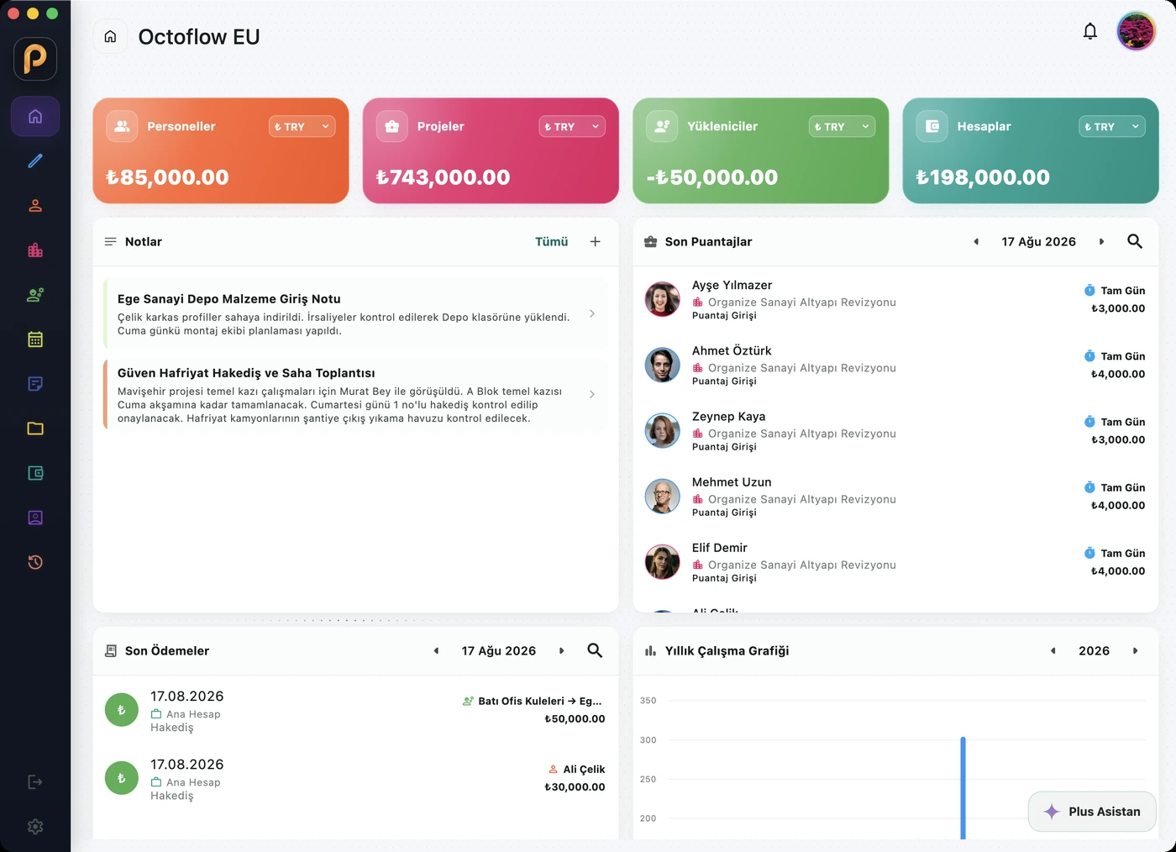Viewport: 1176px width, 852px height.
Task: Open TRY currency dropdown on Hesaplar card
Action: (x=1112, y=126)
